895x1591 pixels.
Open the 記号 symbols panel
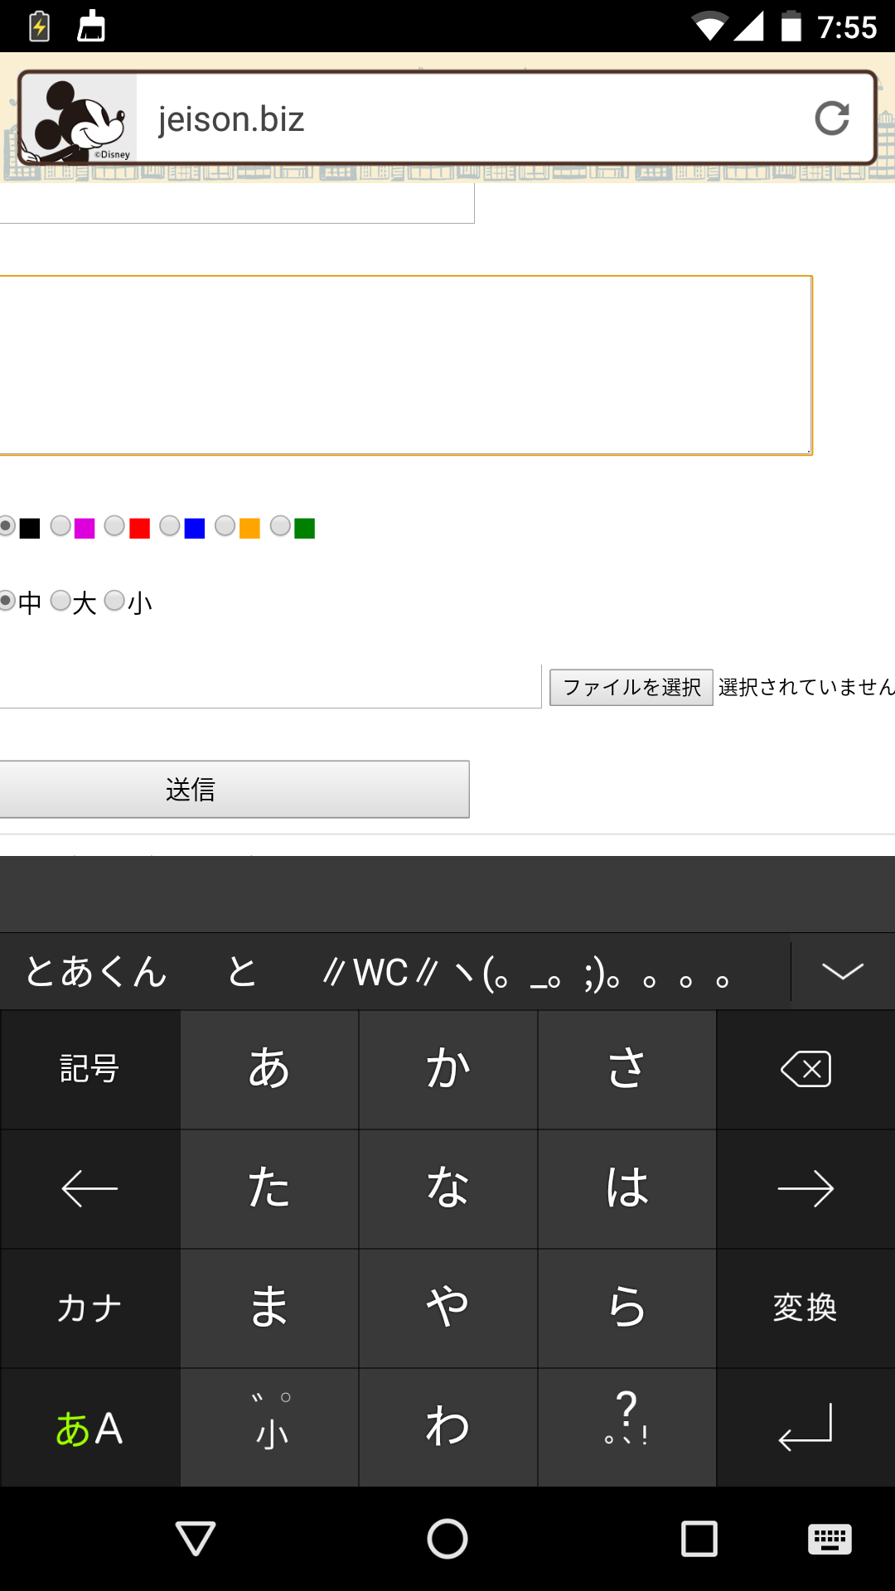pos(89,1069)
